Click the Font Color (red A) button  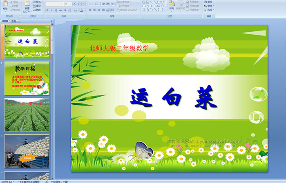(x=82, y=10)
